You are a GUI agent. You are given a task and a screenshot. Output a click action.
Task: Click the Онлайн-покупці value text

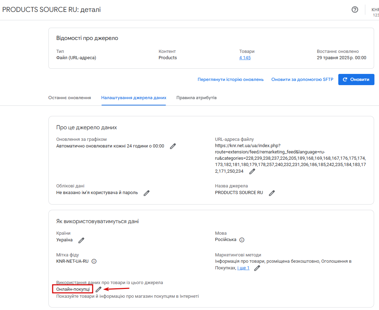pos(73,289)
